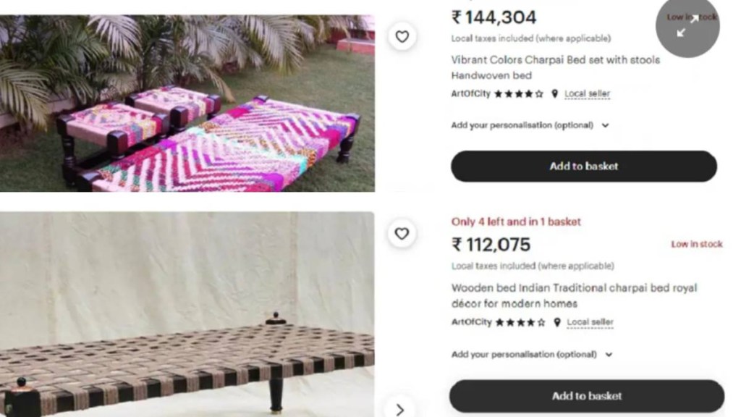Screen dimensions: 741x417
Task: Open star rating of the Vibrant Colors Charpai
Action: 518,94
